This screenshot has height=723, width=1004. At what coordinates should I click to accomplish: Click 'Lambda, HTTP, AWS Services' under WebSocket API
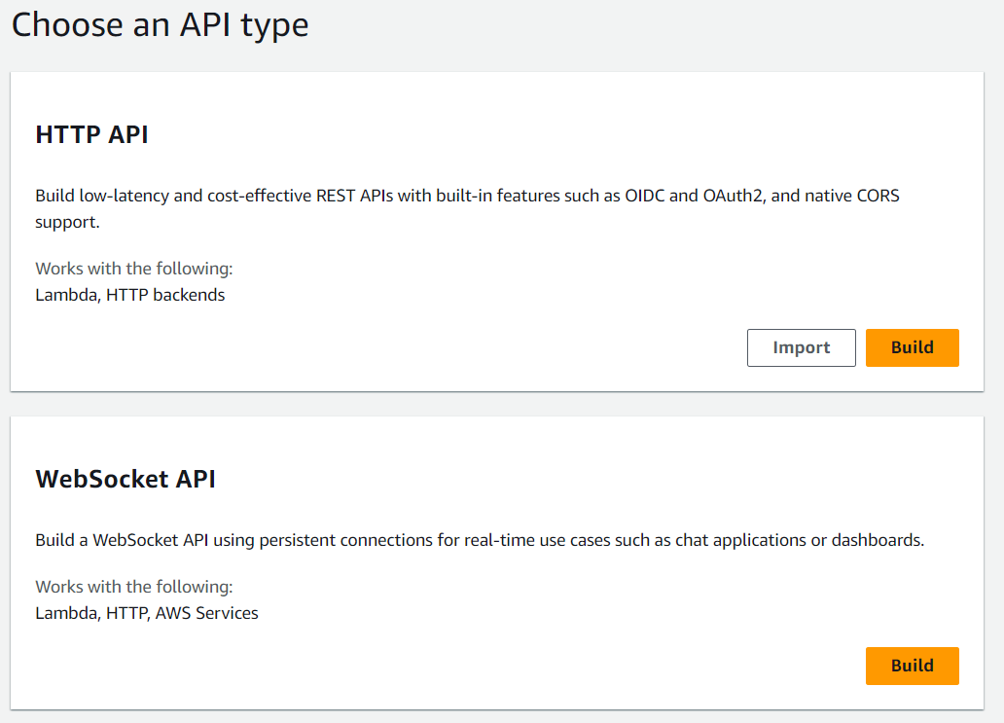(x=146, y=612)
